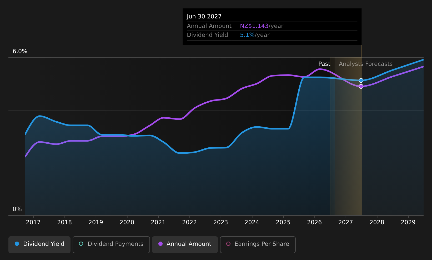The width and height of the screenshot is (432, 260).
Task: Click the Annual Amount row label in tooltip
Action: click(209, 26)
